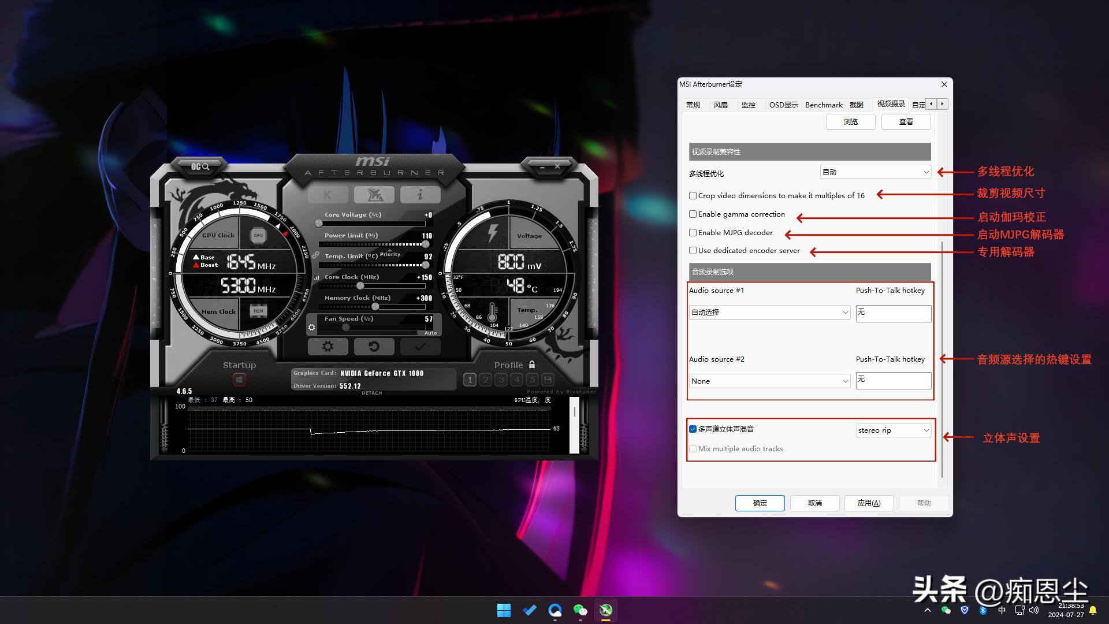Screen dimensions: 1109x624
Task: Uncheck the 多声道立体声混音 checkbox
Action: pos(693,429)
